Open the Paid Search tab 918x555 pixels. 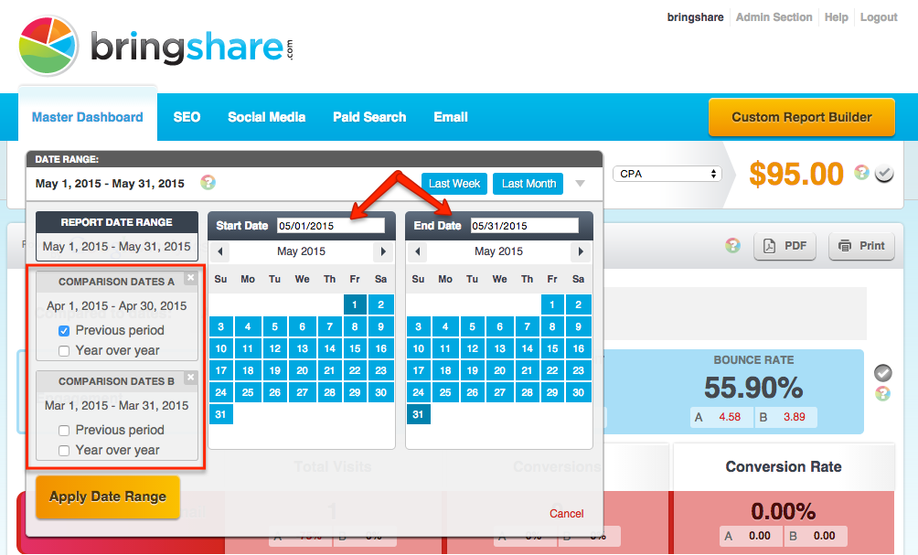click(369, 117)
